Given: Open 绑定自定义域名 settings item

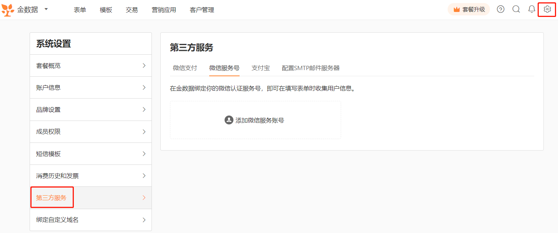Looking at the screenshot, I should click(x=91, y=220).
